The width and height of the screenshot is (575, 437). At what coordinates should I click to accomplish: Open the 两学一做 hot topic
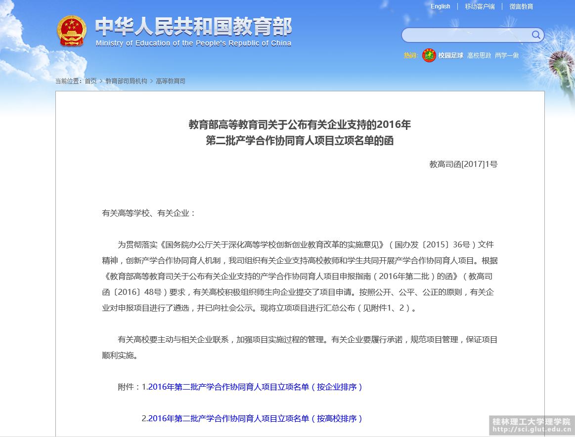[507, 55]
